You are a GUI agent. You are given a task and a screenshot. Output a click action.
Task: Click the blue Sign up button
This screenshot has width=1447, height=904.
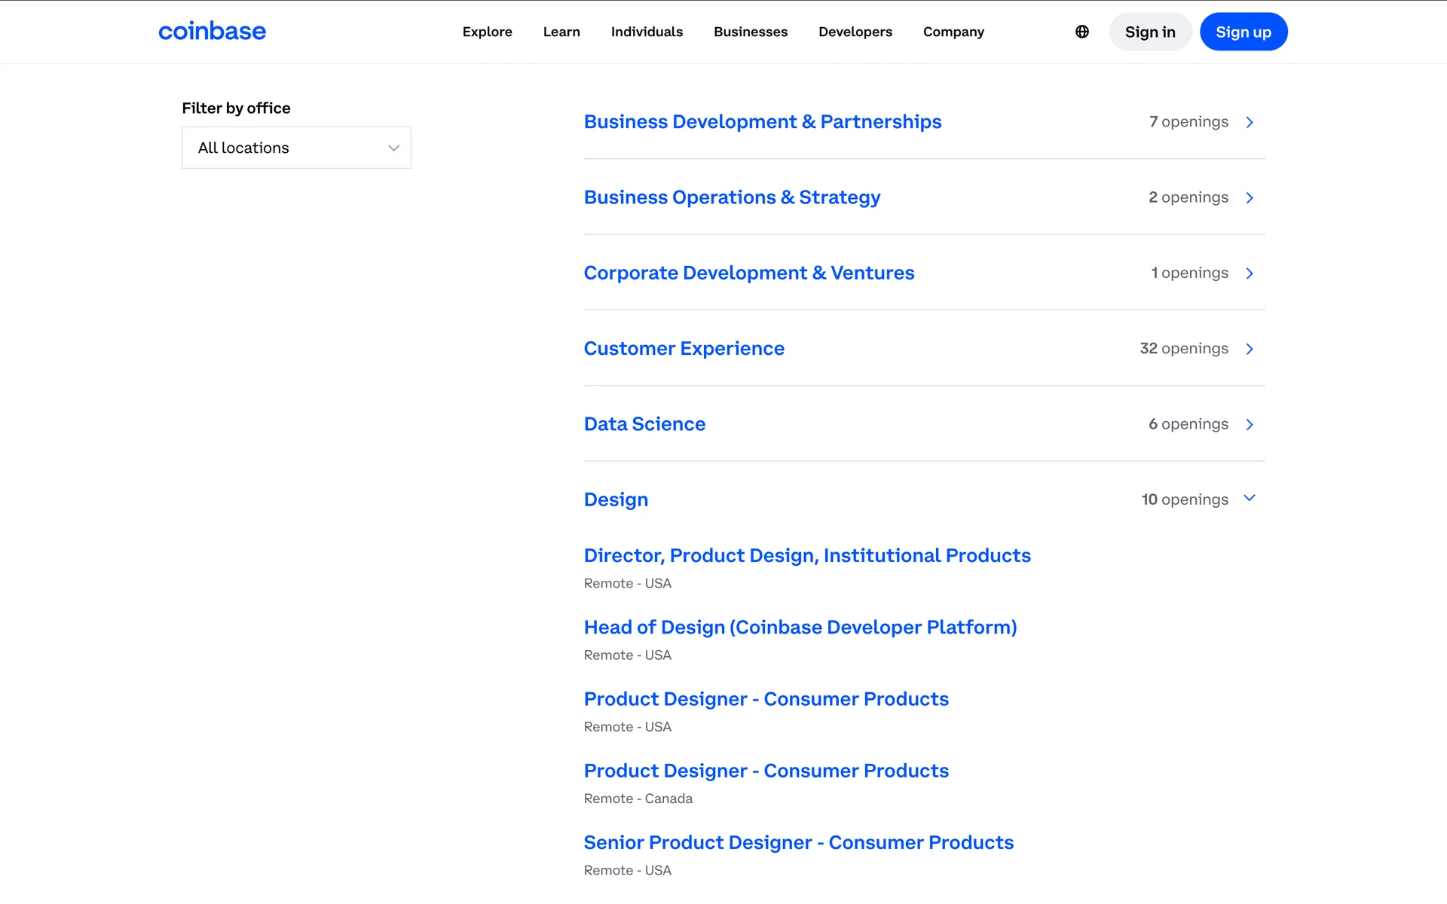1243,32
